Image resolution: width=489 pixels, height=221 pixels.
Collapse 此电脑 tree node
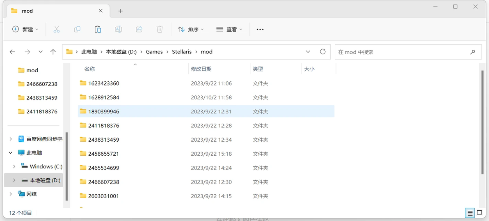11,153
